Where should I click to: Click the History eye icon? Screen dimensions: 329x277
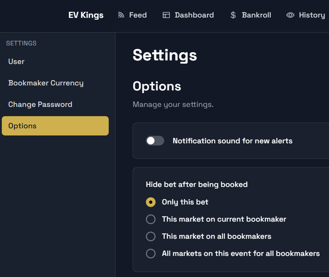pyautogui.click(x=290, y=15)
